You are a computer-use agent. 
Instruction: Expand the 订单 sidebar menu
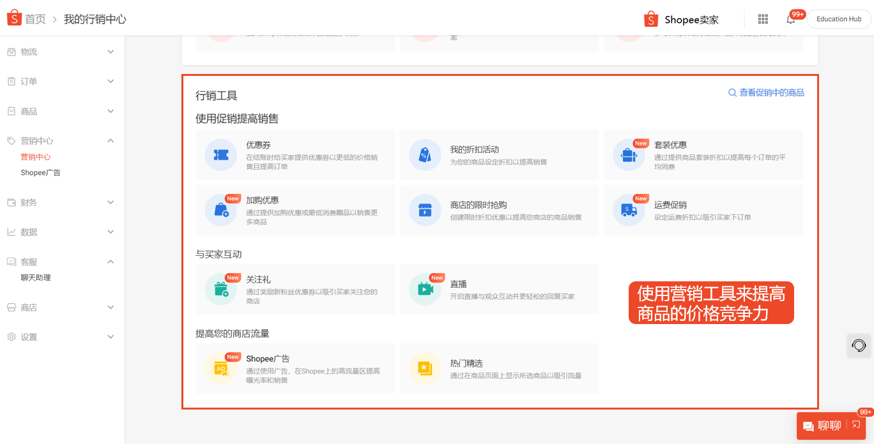[x=111, y=81]
